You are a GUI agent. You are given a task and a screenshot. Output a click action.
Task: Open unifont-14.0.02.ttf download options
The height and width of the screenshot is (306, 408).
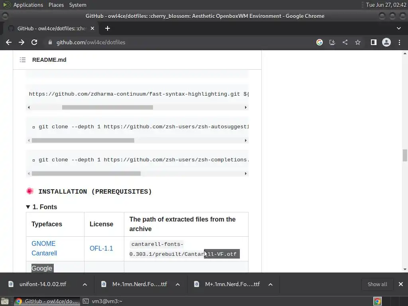pyautogui.click(x=85, y=284)
